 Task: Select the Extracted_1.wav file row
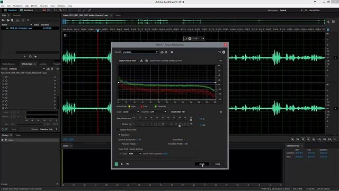(30, 28)
